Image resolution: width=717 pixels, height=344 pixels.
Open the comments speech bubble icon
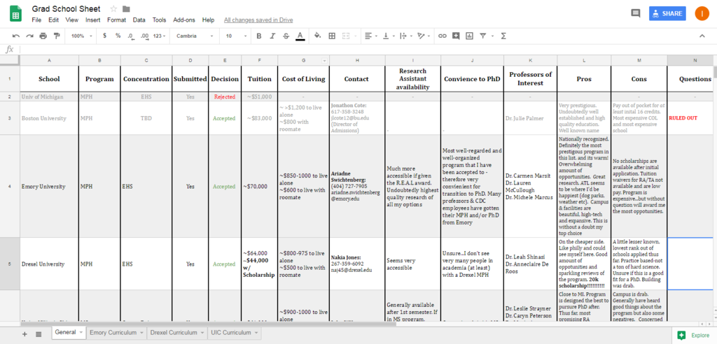tap(636, 13)
